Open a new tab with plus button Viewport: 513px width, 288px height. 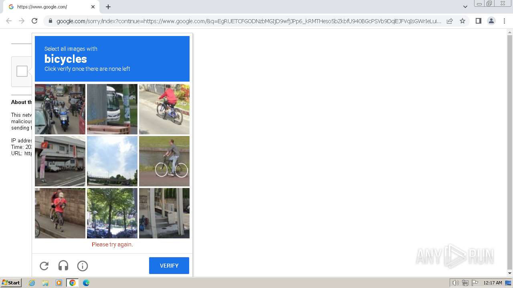pyautogui.click(x=108, y=7)
